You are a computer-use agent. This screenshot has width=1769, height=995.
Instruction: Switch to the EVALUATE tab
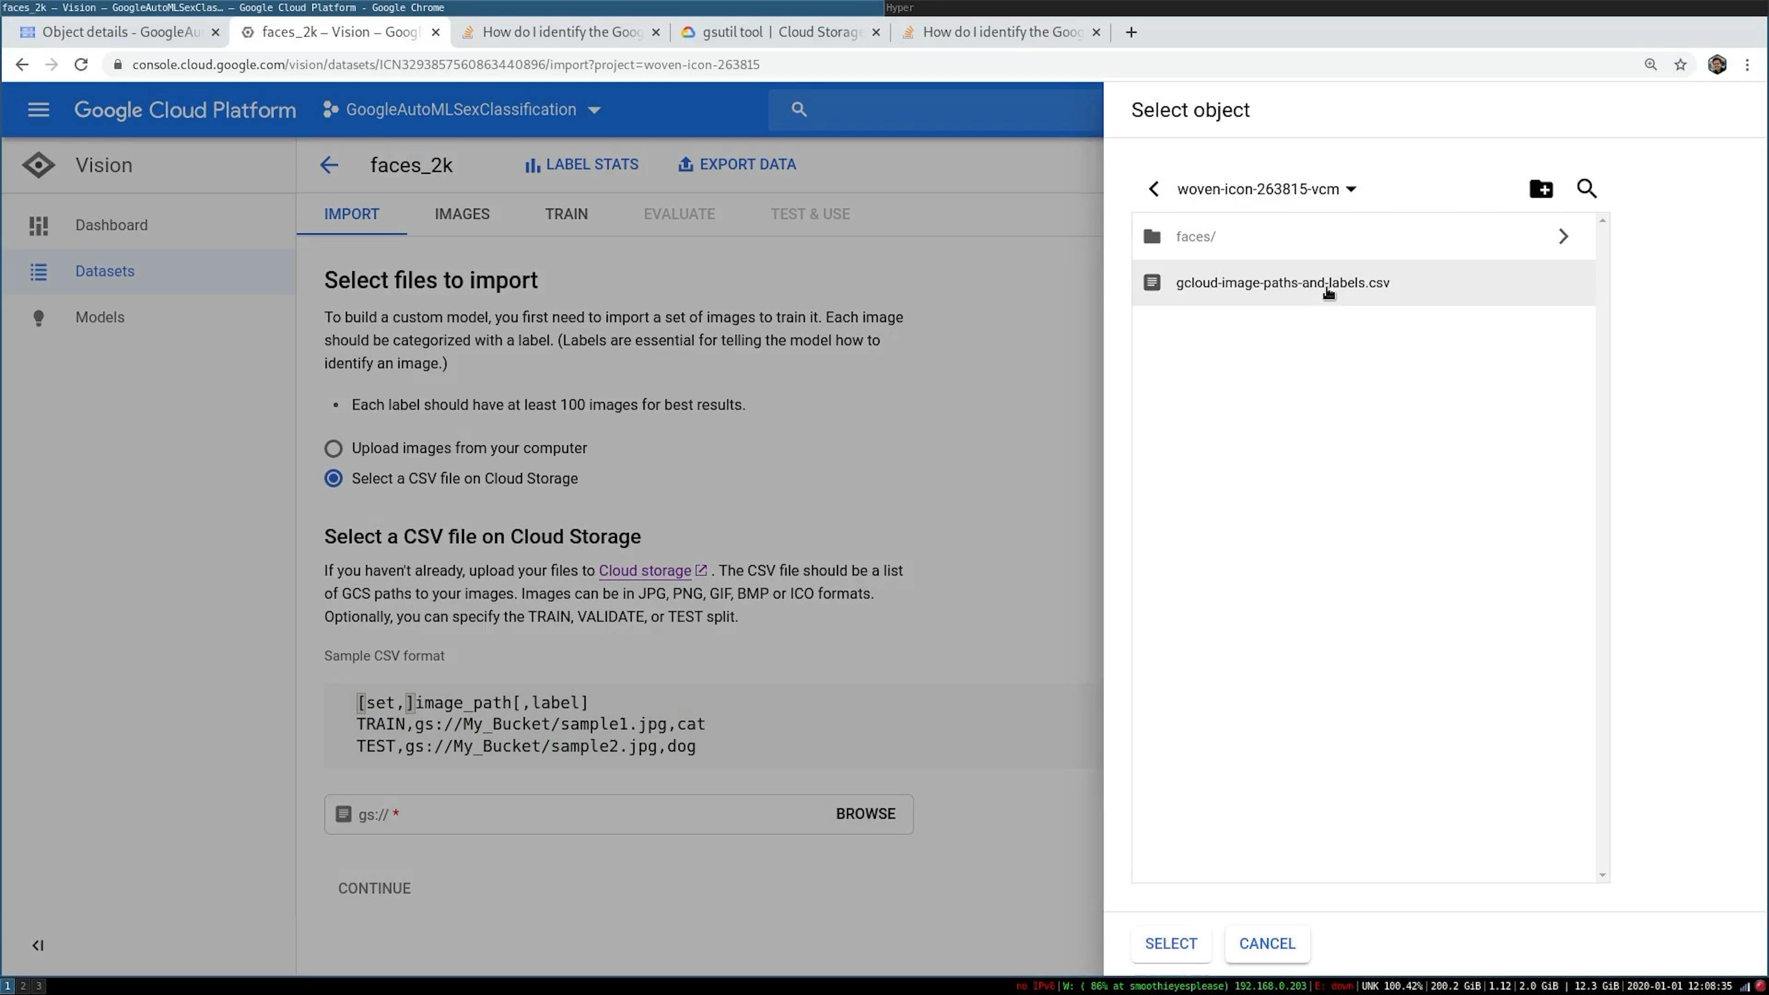click(x=679, y=214)
